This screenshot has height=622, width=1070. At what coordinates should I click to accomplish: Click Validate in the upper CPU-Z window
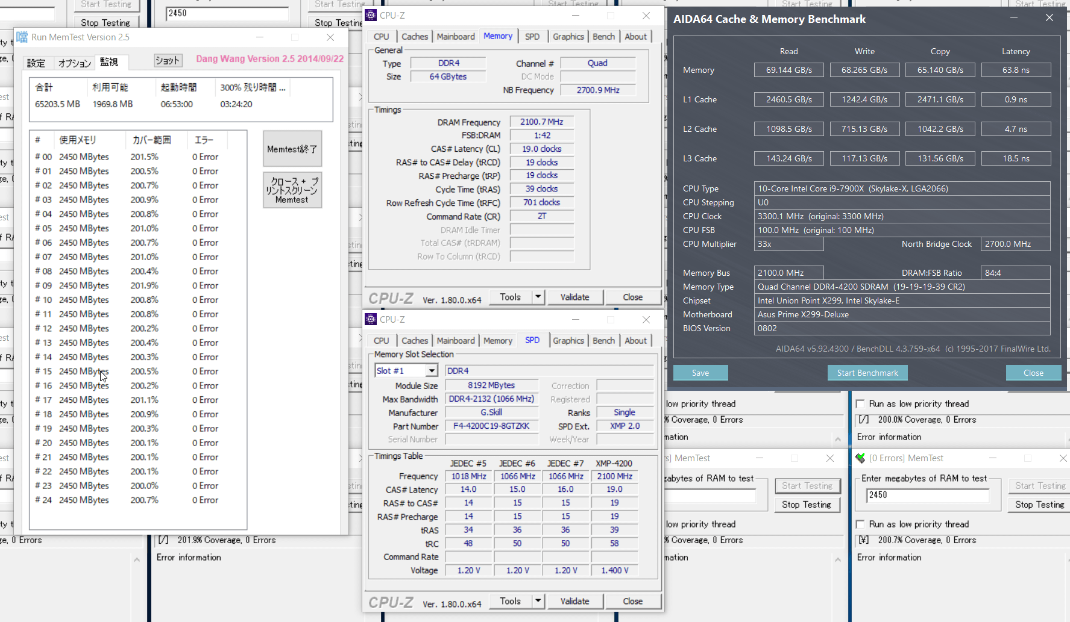[x=574, y=297]
